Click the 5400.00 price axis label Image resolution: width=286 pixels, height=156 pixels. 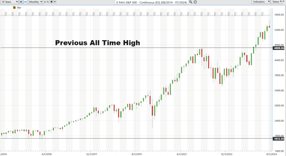[x=279, y=30]
